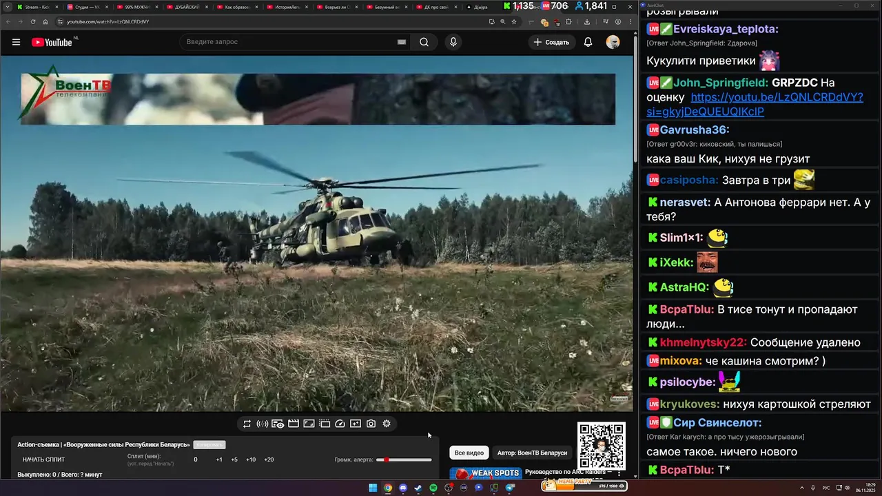Bookmark this page with the star icon
The height and width of the screenshot is (496, 882).
pyautogui.click(x=514, y=21)
